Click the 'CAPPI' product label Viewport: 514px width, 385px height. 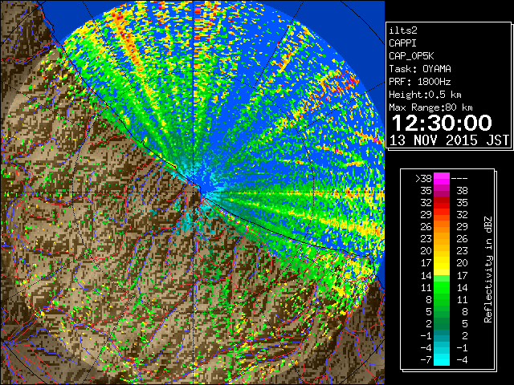(x=402, y=43)
